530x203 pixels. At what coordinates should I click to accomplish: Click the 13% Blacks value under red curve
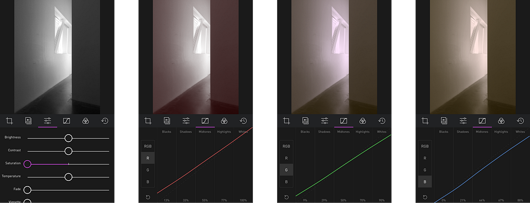[x=166, y=200]
